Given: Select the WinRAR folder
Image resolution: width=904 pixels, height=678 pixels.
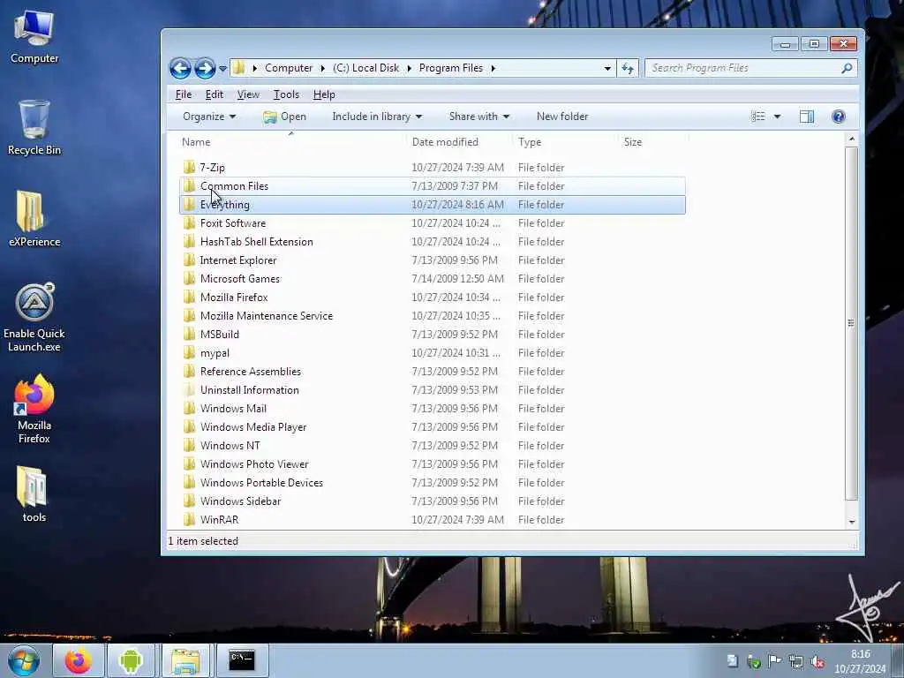Looking at the screenshot, I should pyautogui.click(x=433, y=519).
